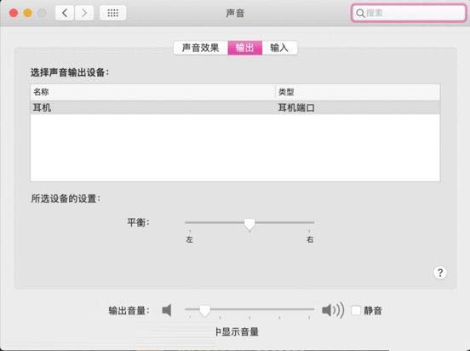Adjust the 输出音量 volume slider thumb

(x=204, y=311)
